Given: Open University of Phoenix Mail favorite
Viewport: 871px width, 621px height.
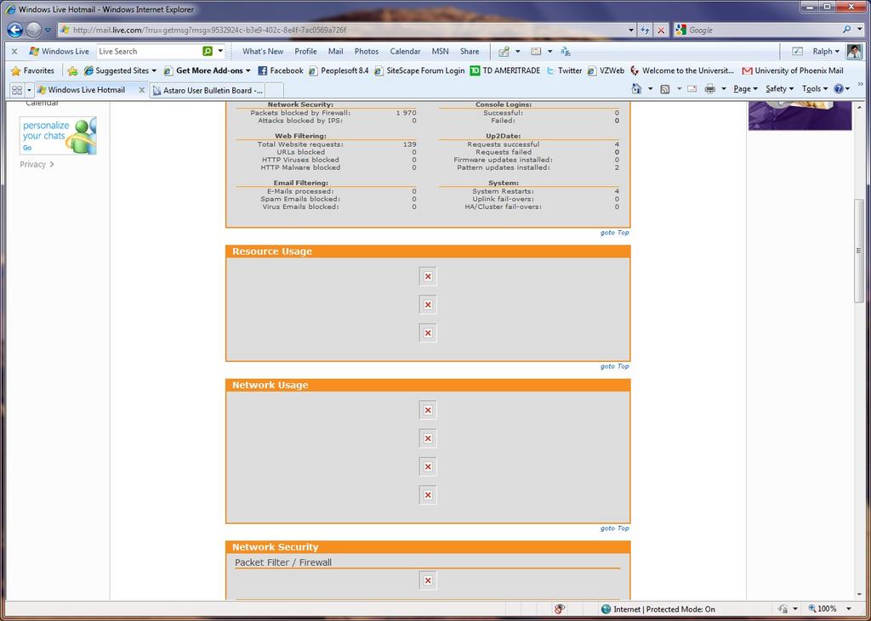Looking at the screenshot, I should [x=793, y=71].
